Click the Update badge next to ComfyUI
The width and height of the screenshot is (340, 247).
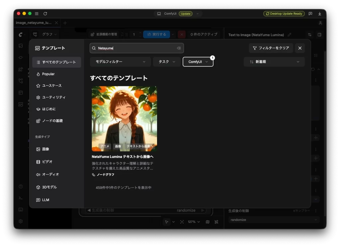point(185,14)
